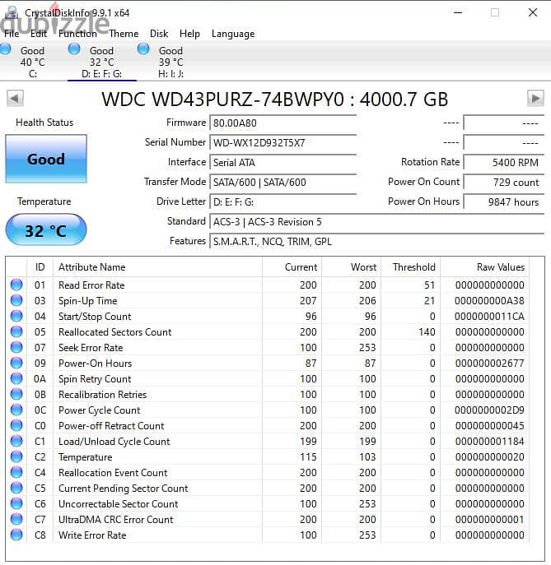Click status orb for Seek Error Rate
This screenshot has width=551, height=565.
point(16,347)
